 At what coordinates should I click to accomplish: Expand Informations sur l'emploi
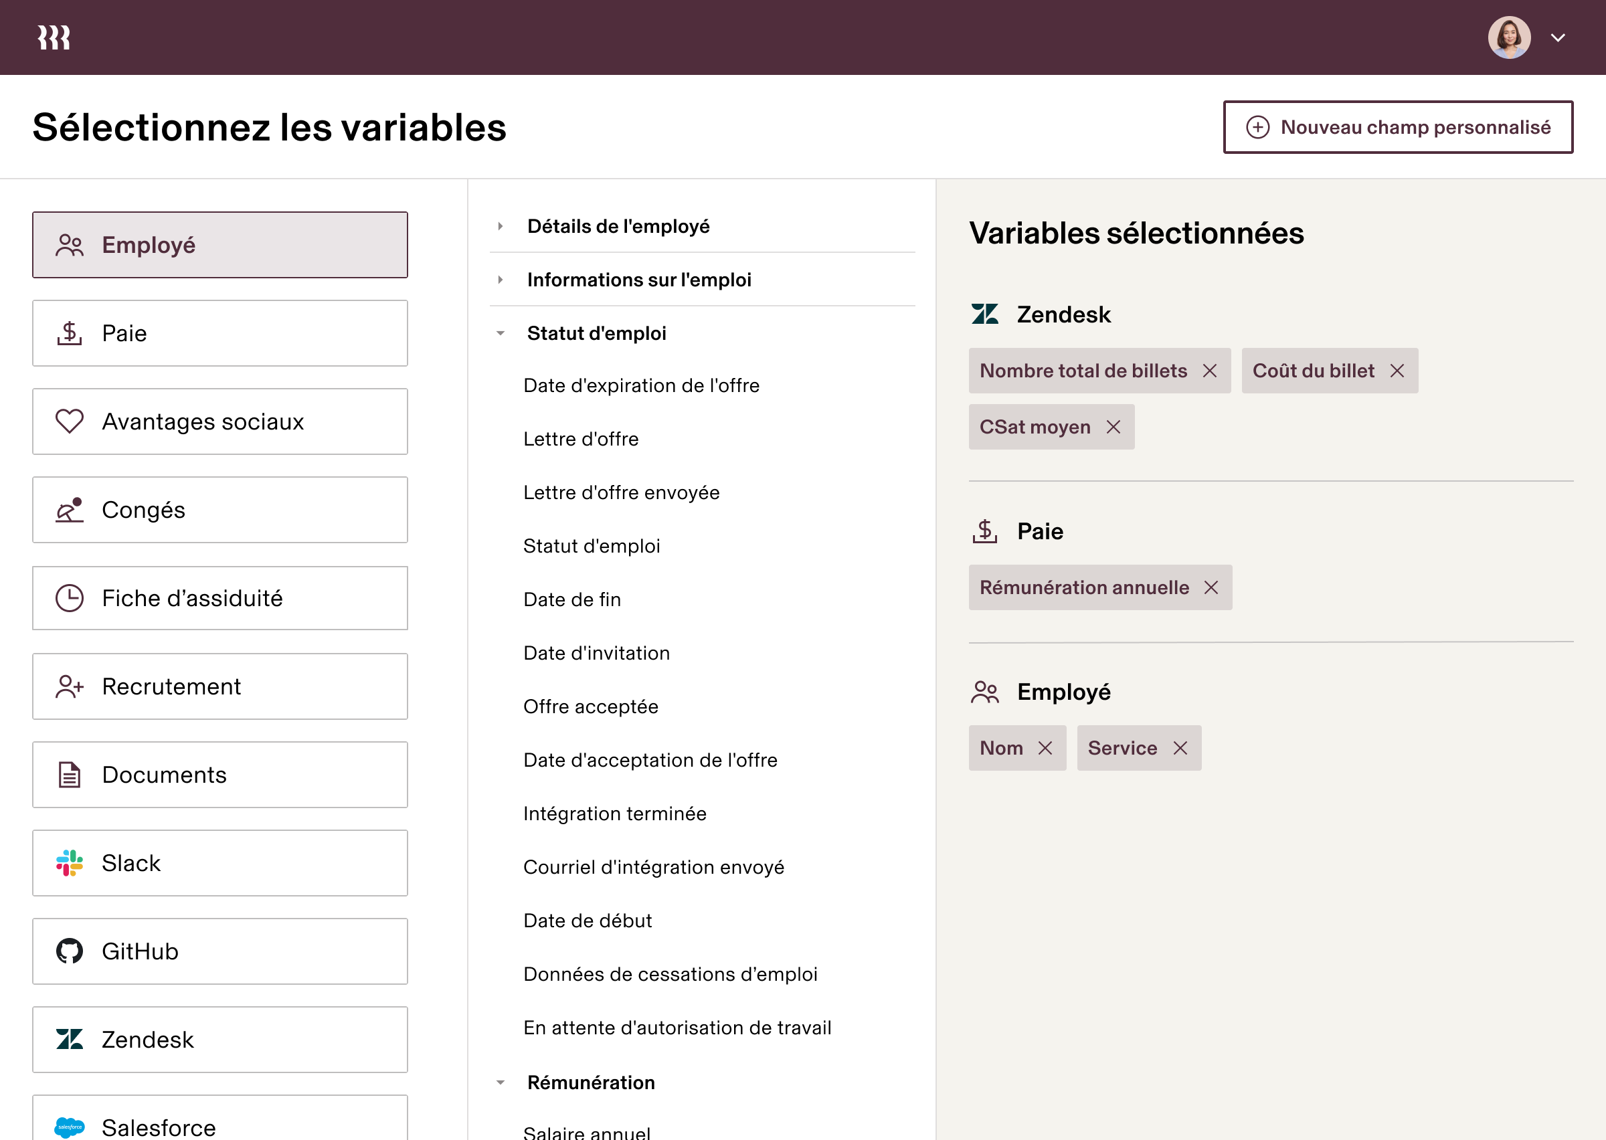pyautogui.click(x=501, y=280)
